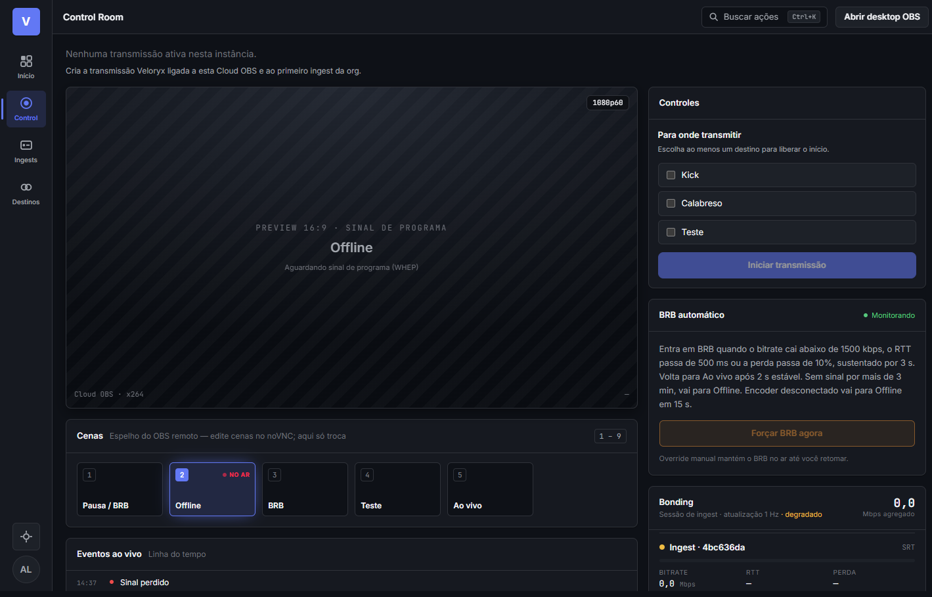This screenshot has width=932, height=597.
Task: Click the 1080p60 resolution badge
Action: point(608,103)
